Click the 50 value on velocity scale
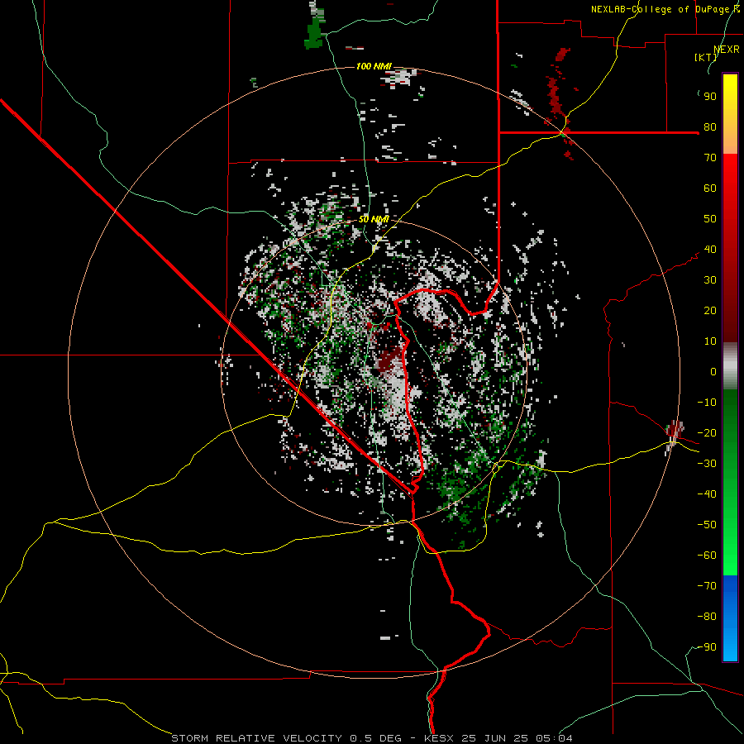This screenshot has height=744, width=744. coord(710,219)
